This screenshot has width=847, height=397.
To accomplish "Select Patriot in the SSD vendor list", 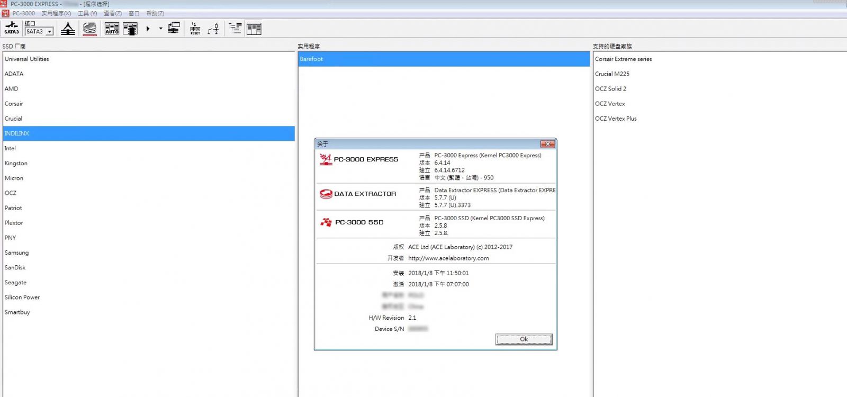I will pyautogui.click(x=149, y=208).
